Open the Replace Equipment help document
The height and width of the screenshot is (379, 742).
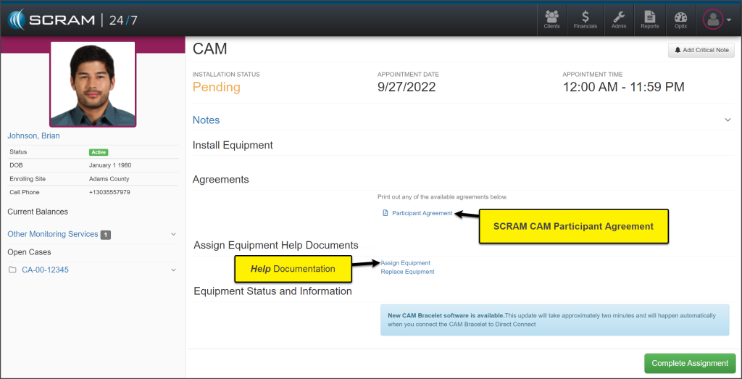[x=408, y=272]
